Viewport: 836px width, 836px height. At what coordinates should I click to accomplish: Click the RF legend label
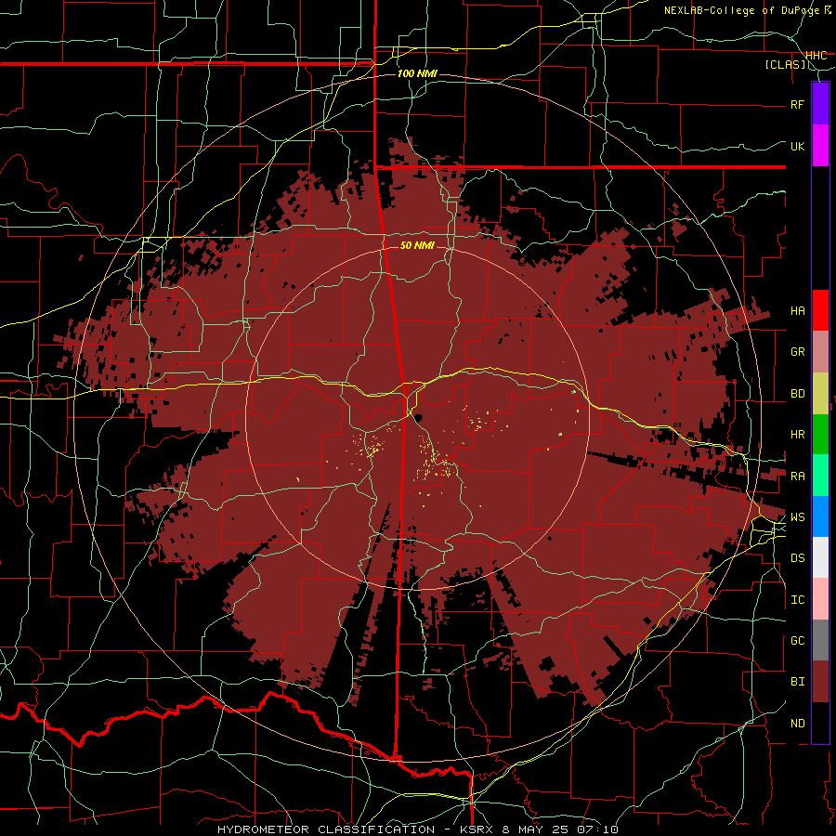click(x=797, y=104)
